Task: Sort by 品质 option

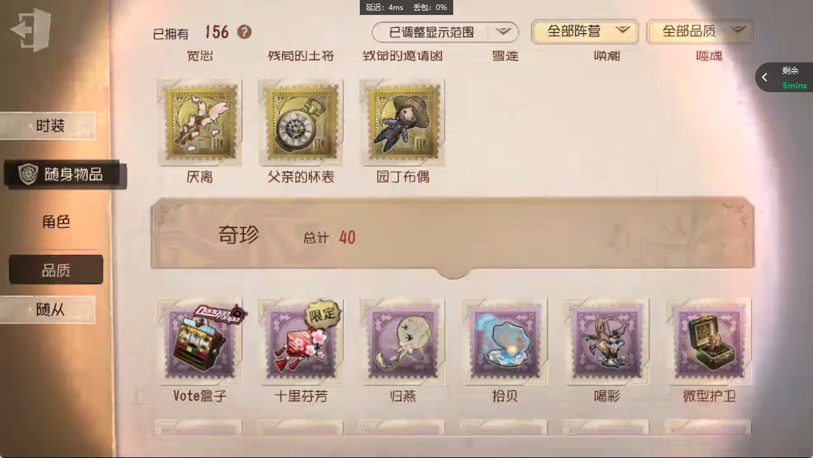Action: coord(56,270)
